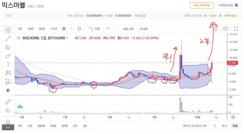Set the date range to 180일
The width and height of the screenshot is (244, 134).
(41, 126)
